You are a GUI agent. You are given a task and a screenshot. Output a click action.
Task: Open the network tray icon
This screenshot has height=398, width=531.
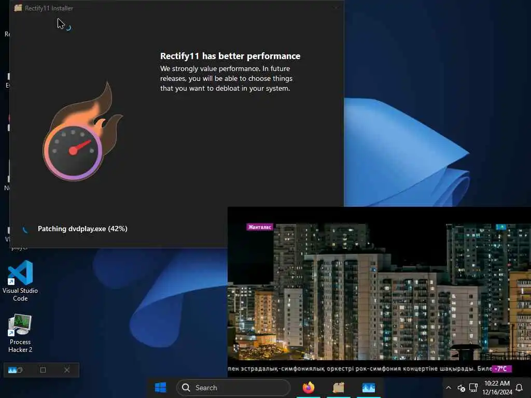tap(473, 388)
